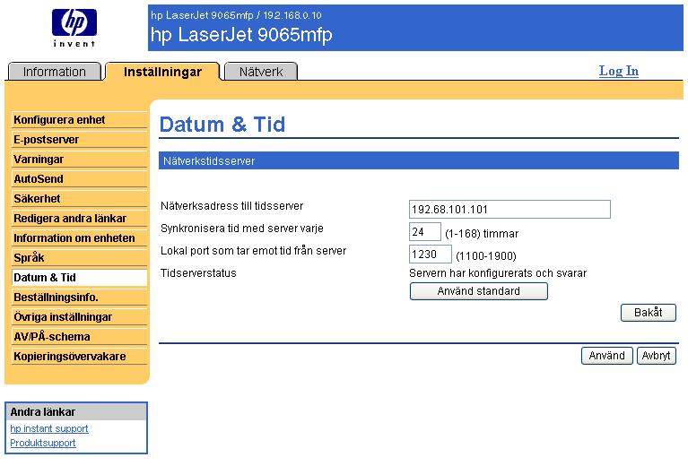Open the Språk settings
The image size is (688, 466).
click(x=80, y=258)
